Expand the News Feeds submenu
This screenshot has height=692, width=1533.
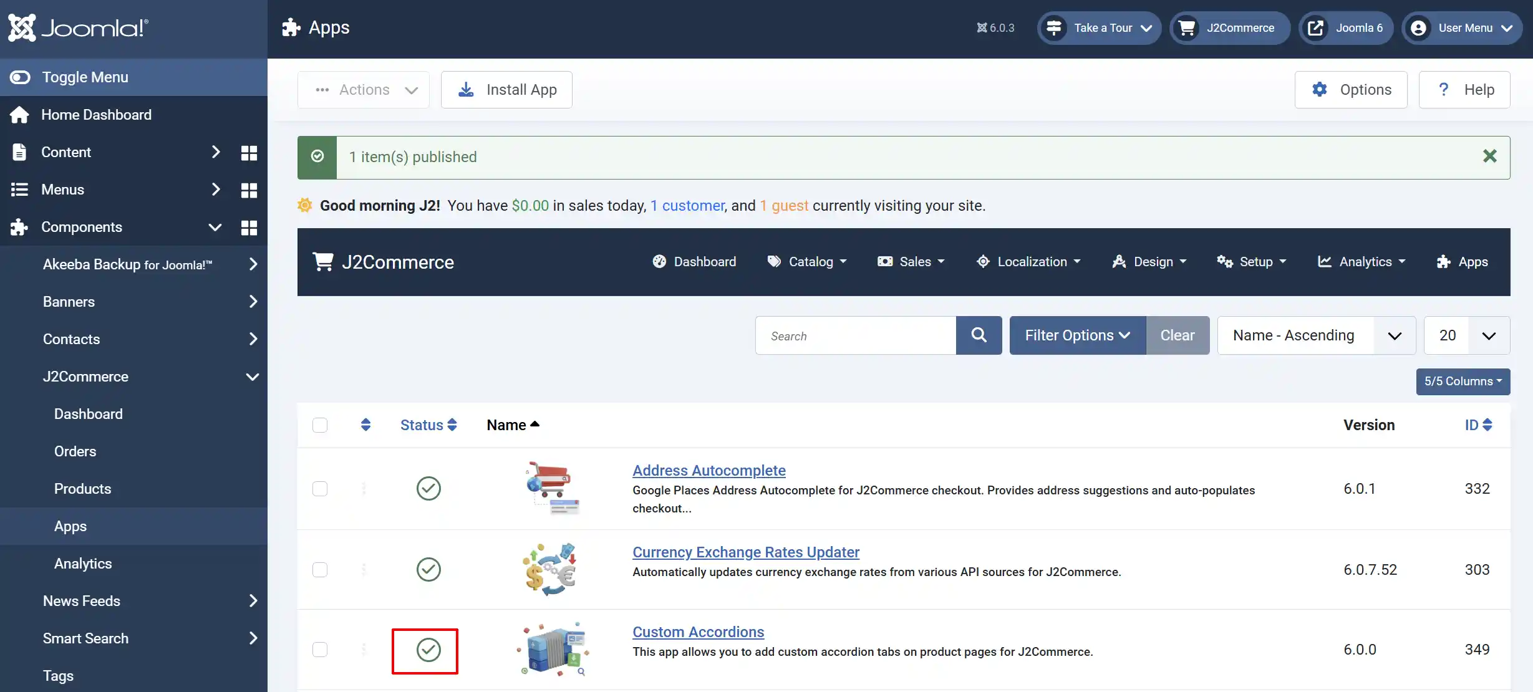(253, 601)
